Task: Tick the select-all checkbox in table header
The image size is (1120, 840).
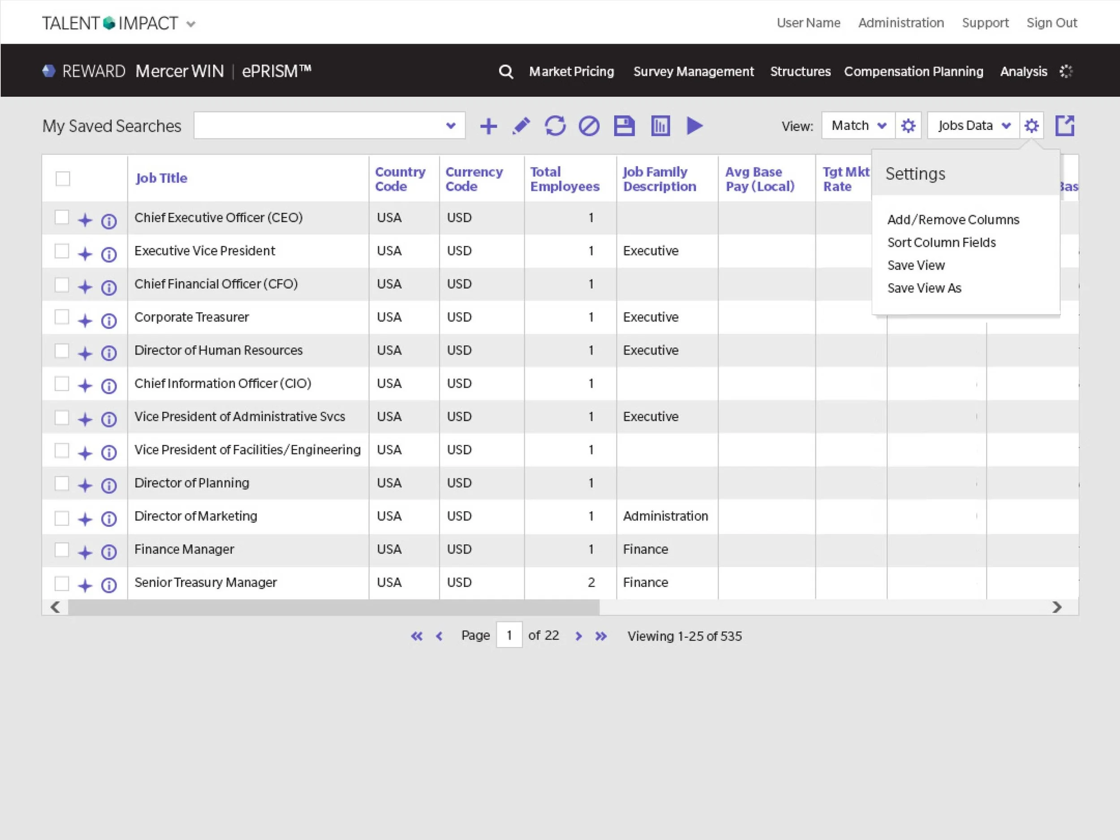Action: 63,179
